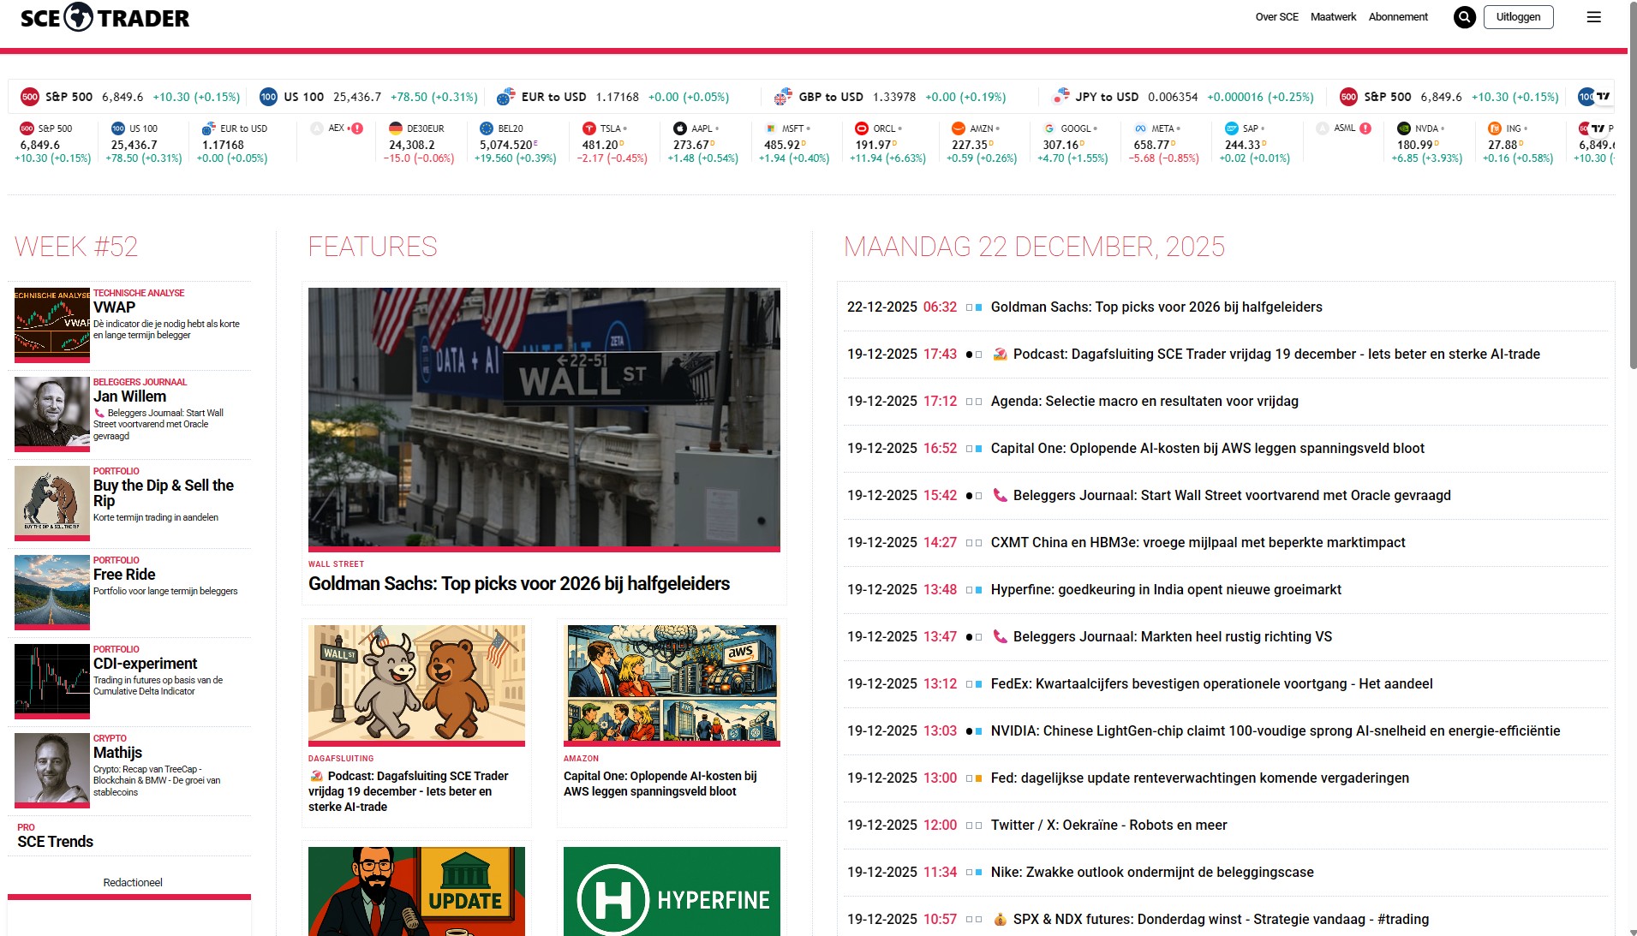The image size is (1637, 936).
Task: Click the phone icon under Jan Willem
Action: (99, 413)
